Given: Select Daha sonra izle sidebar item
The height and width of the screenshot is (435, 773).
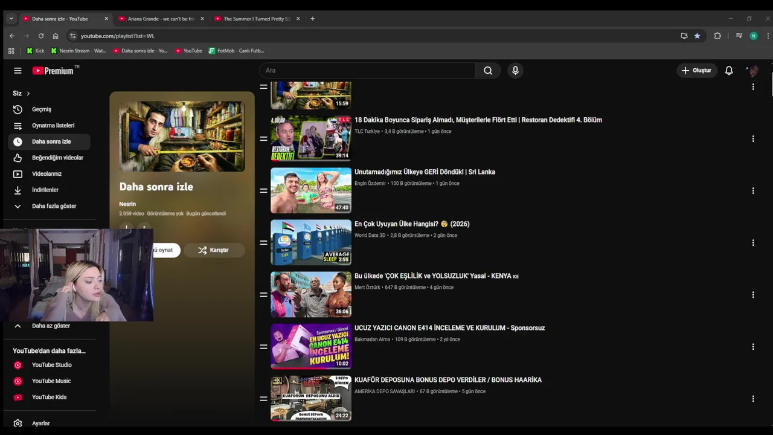Looking at the screenshot, I should click(50, 141).
